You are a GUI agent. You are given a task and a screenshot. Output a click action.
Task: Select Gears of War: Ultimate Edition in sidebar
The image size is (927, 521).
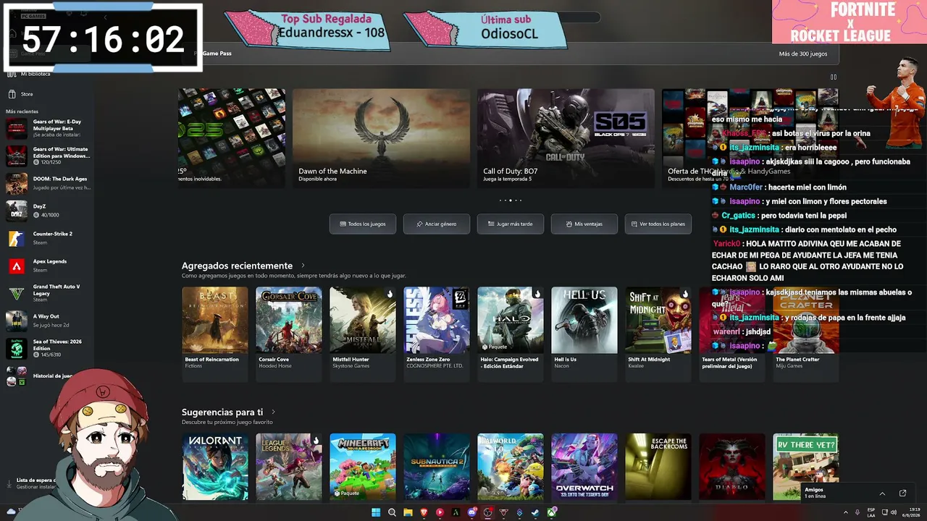47,156
